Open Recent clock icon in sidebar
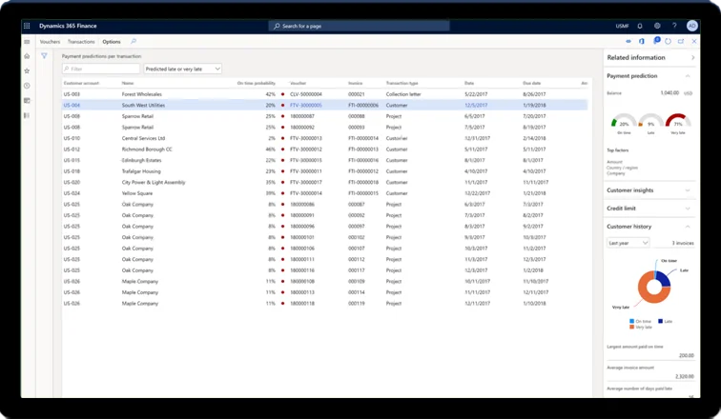The image size is (721, 419). pyautogui.click(x=27, y=86)
